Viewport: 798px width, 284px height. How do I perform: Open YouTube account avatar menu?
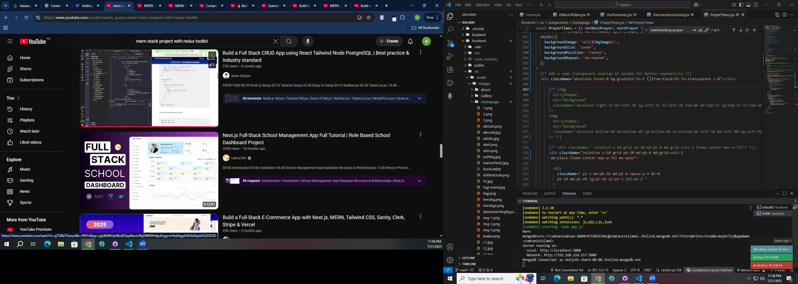pyautogui.click(x=426, y=42)
